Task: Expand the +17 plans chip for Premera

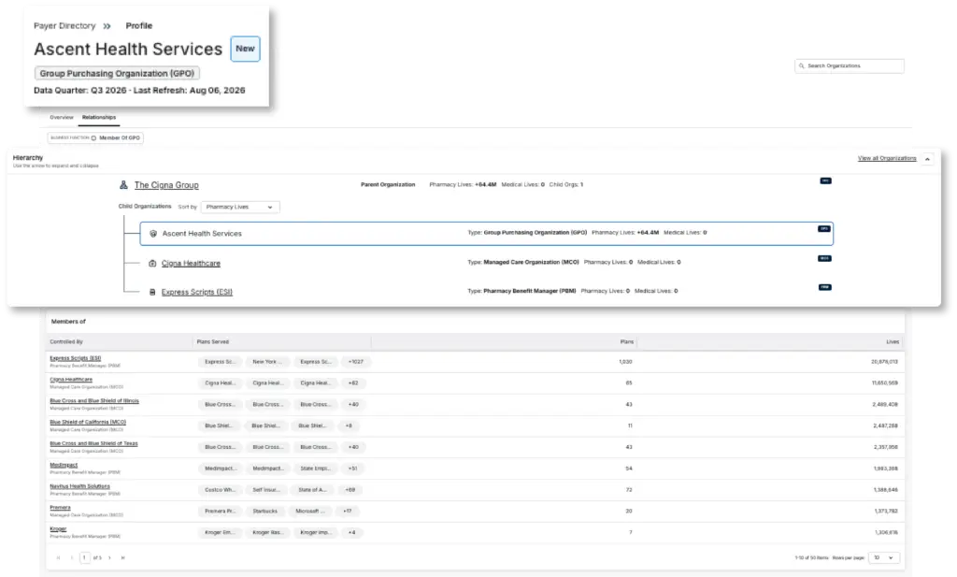Action: [348, 511]
